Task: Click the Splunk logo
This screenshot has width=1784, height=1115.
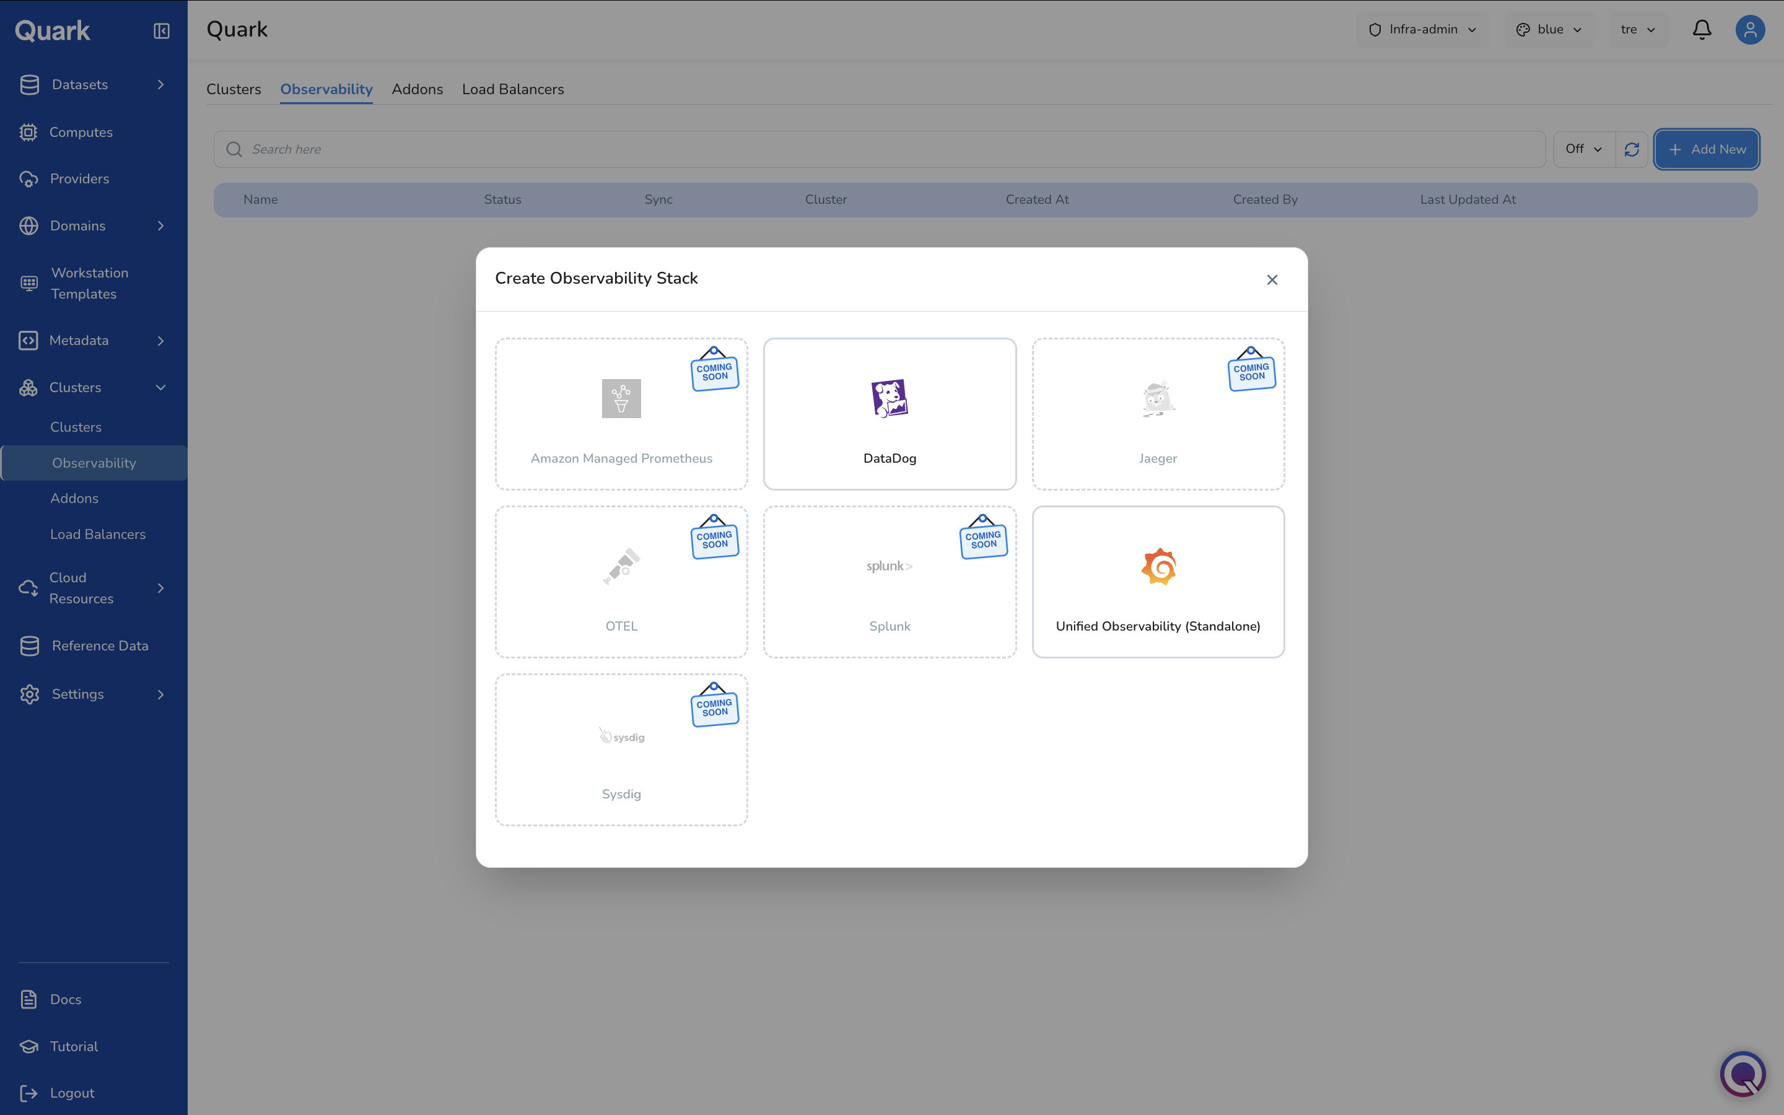Action: [890, 566]
